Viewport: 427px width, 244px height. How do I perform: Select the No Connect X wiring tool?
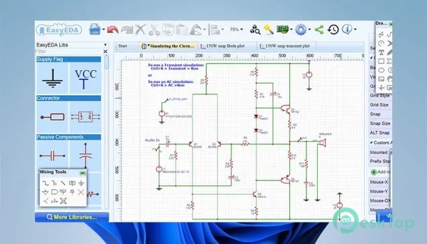pos(81,192)
